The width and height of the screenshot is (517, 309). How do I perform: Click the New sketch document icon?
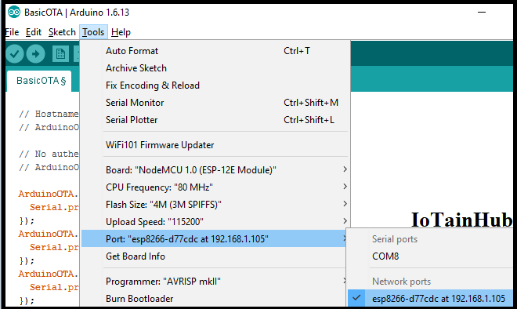[x=60, y=54]
